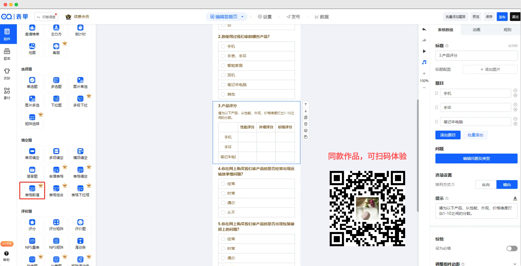This screenshot has width=521, height=266.
Task: Click the undo arrow icon
Action: (424, 29)
